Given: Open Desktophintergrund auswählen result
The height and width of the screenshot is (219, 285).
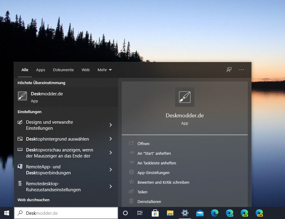Looking at the screenshot, I should pyautogui.click(x=66, y=139).
